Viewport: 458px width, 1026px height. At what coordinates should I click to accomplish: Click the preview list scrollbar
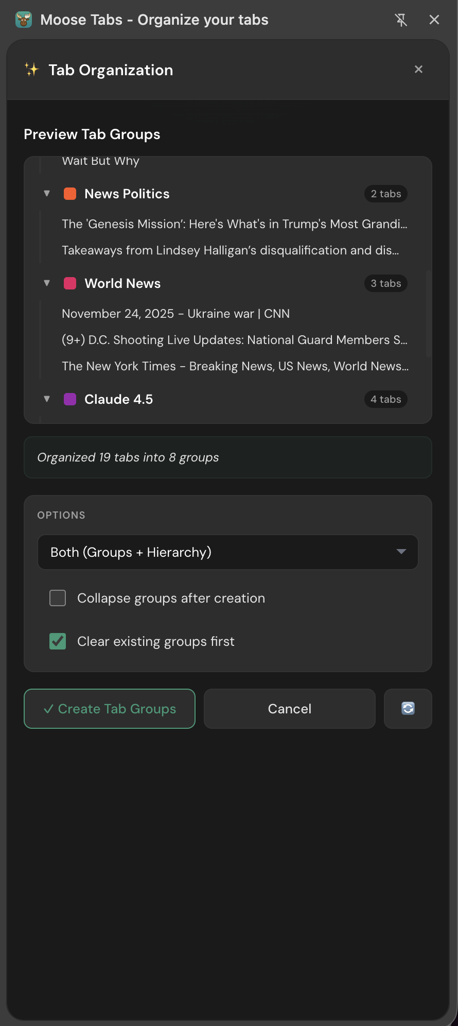point(428,314)
